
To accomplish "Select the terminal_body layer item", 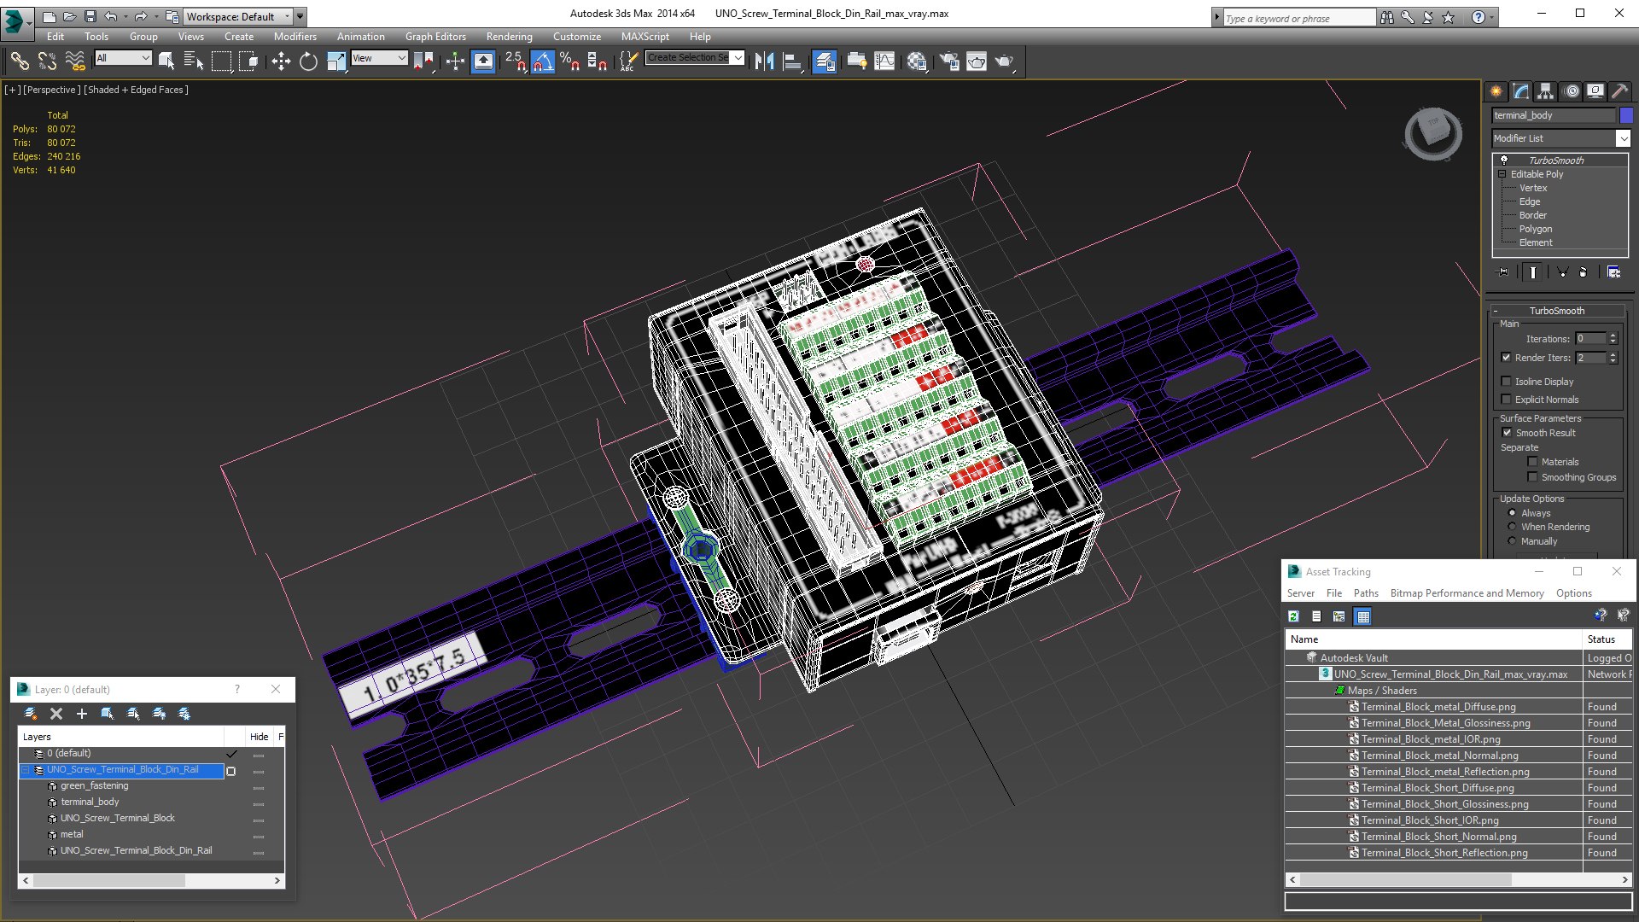I will (x=90, y=802).
